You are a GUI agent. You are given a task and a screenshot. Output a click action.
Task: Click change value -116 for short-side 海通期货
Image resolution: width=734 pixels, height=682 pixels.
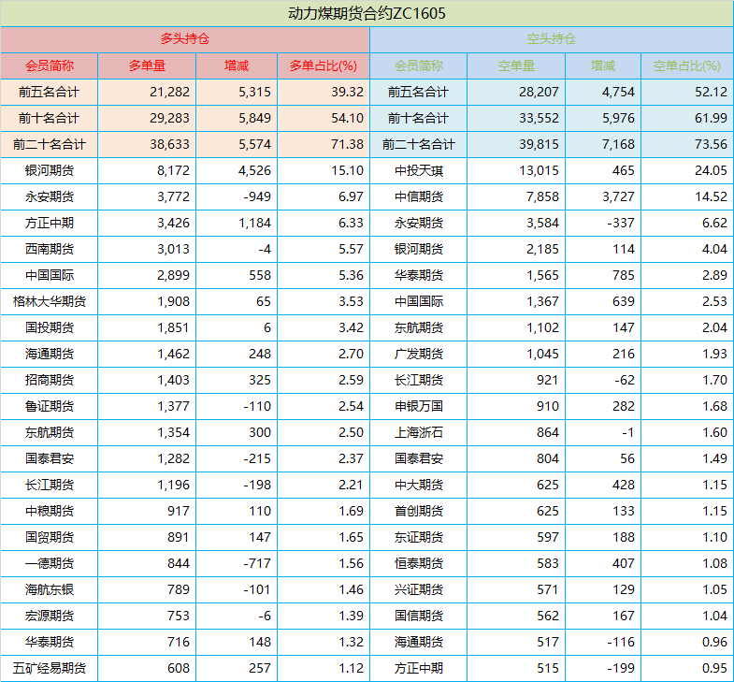[621, 643]
